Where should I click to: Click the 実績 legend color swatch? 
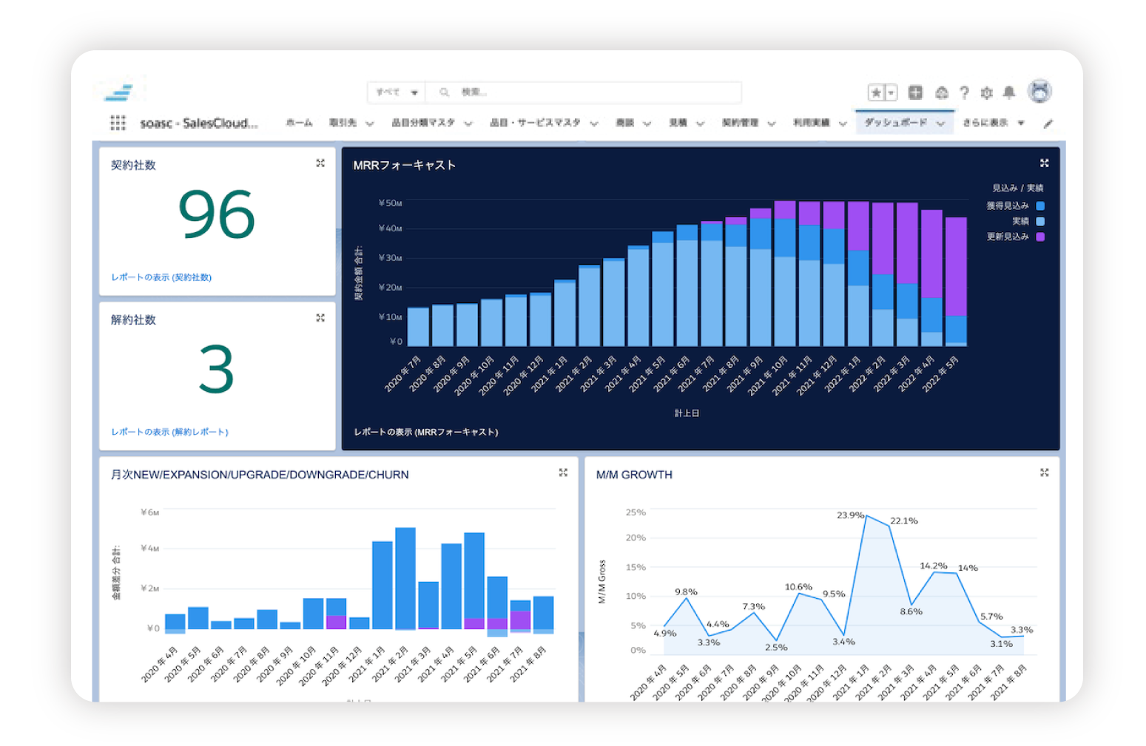[x=1039, y=221]
